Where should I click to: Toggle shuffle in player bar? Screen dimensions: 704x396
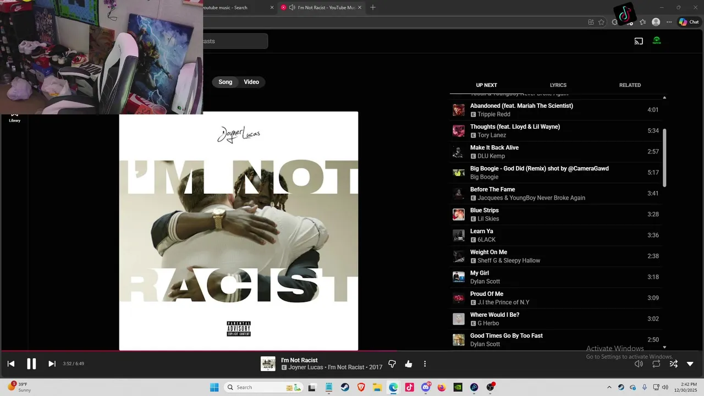673,364
